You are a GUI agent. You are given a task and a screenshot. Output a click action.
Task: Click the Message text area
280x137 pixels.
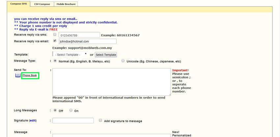[x=112, y=135]
